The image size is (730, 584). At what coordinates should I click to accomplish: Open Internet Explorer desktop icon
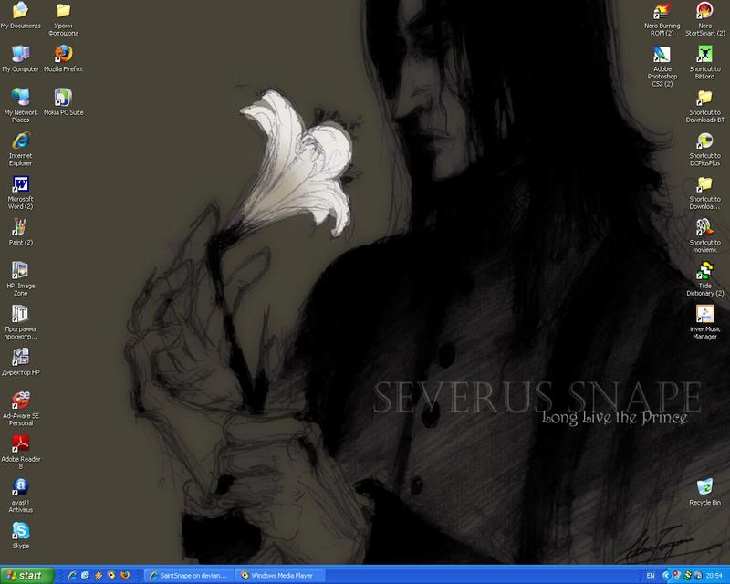coord(20,149)
